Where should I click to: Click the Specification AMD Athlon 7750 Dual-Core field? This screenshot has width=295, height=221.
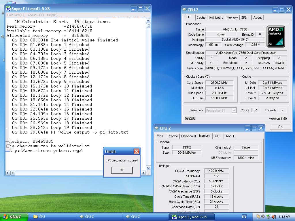(246, 53)
